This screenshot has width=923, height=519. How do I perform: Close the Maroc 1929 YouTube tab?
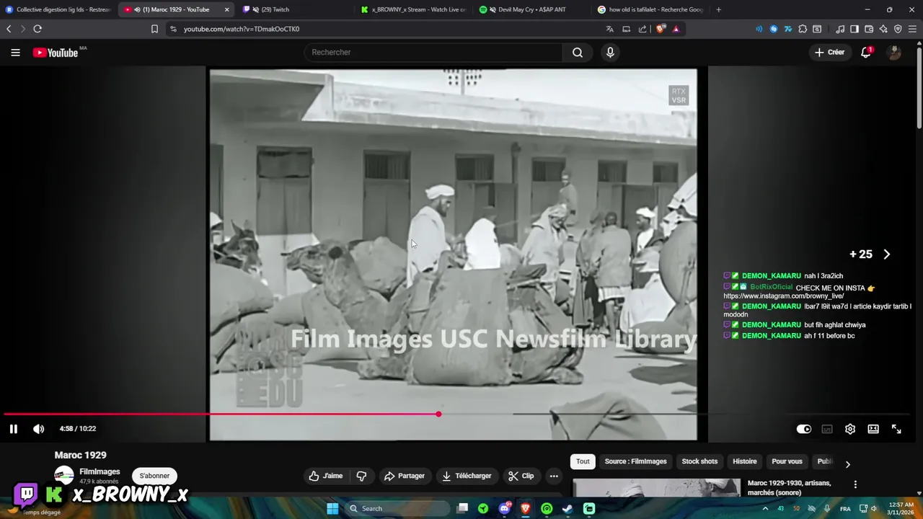226,9
